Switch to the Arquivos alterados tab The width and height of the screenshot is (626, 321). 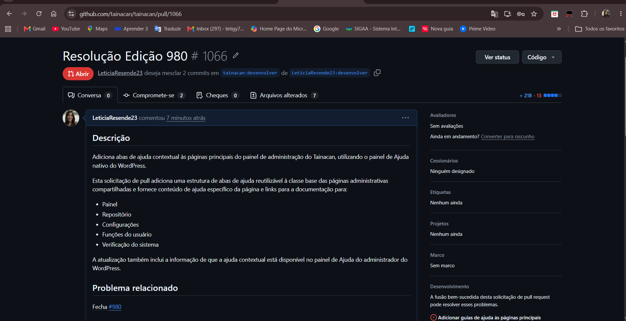(x=284, y=95)
